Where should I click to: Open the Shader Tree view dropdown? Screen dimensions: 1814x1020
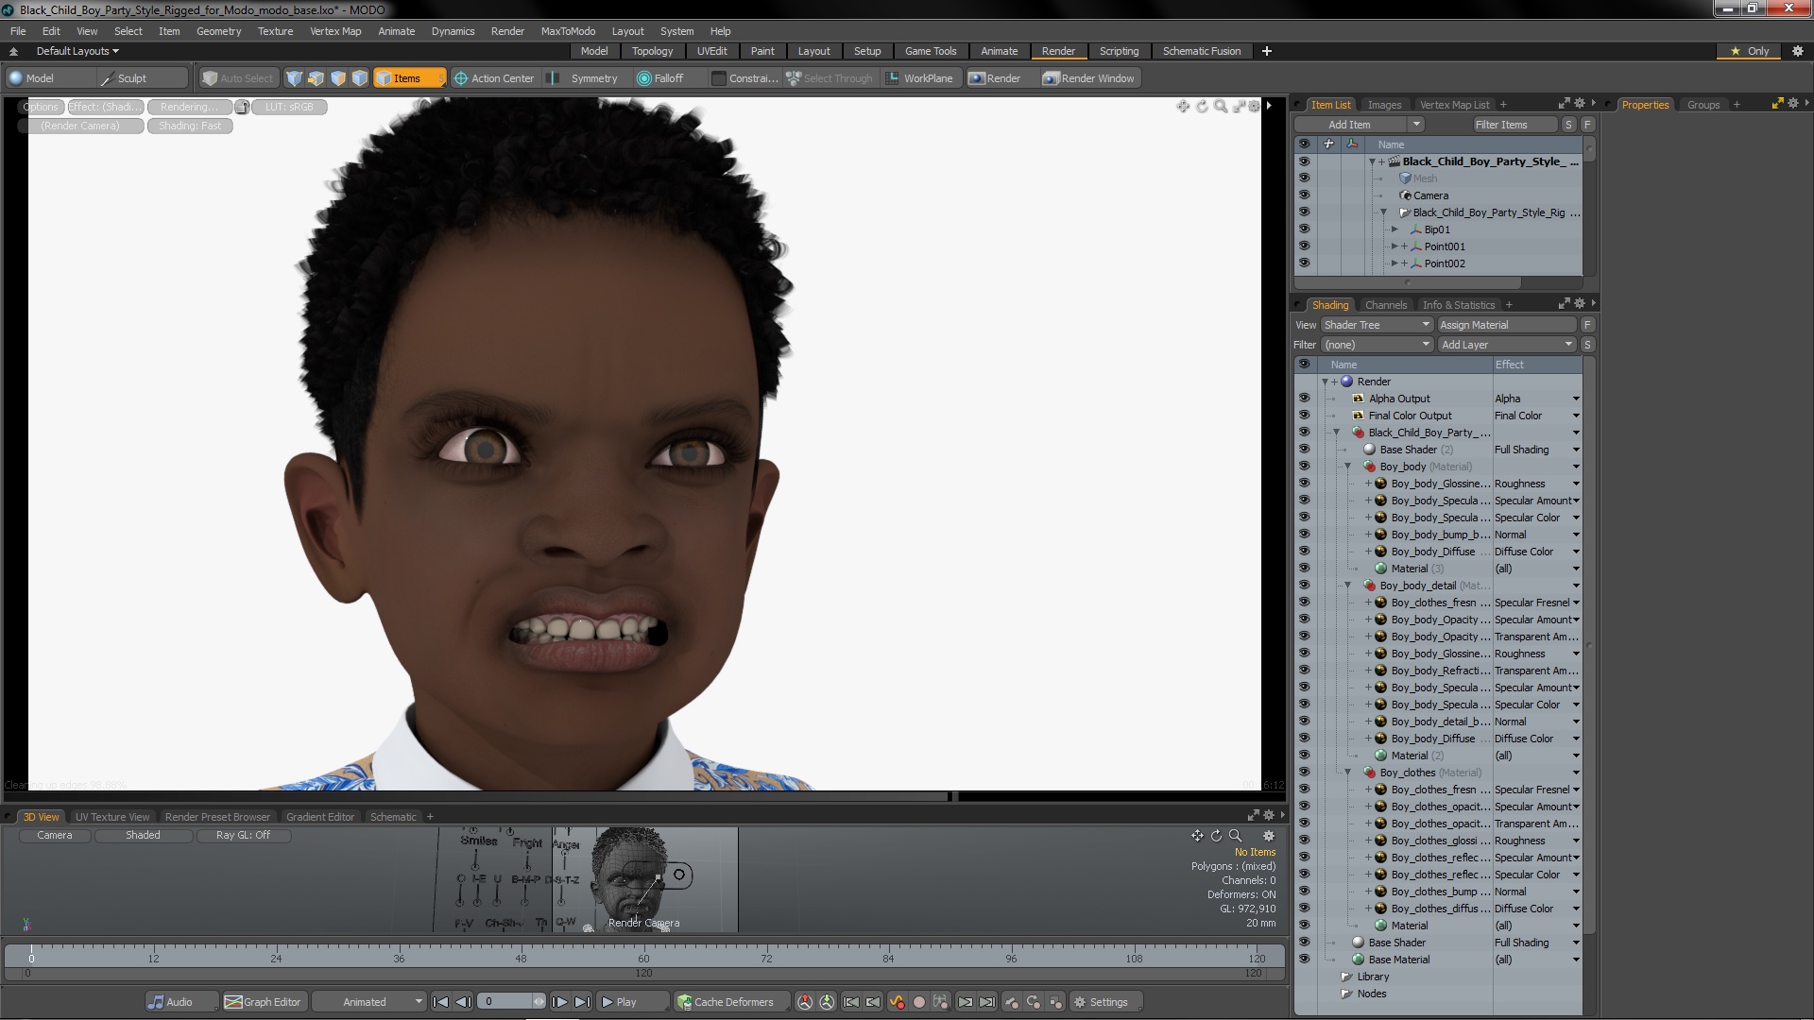[x=1378, y=325]
